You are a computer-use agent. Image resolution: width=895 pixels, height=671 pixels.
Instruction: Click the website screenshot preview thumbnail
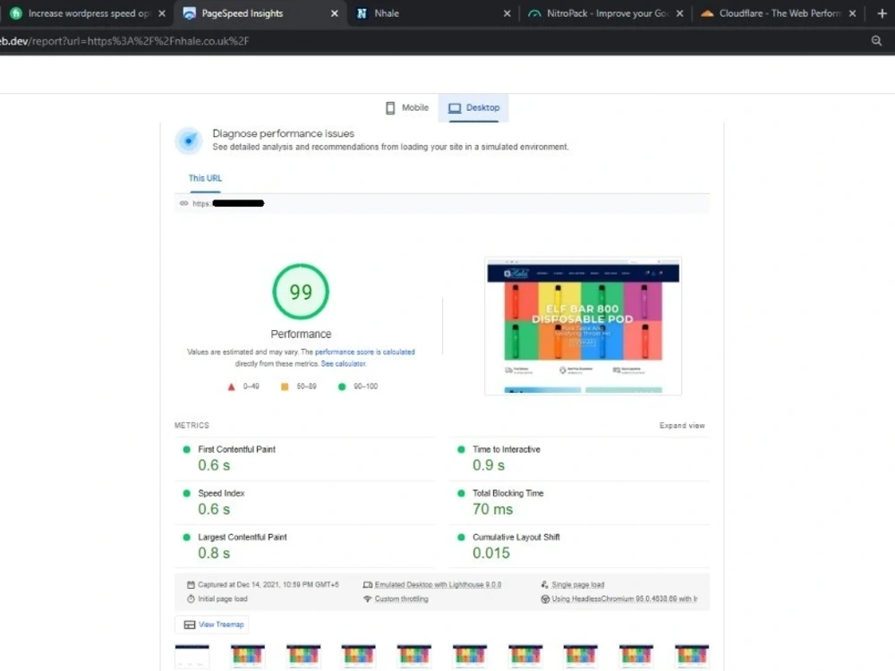click(x=583, y=326)
